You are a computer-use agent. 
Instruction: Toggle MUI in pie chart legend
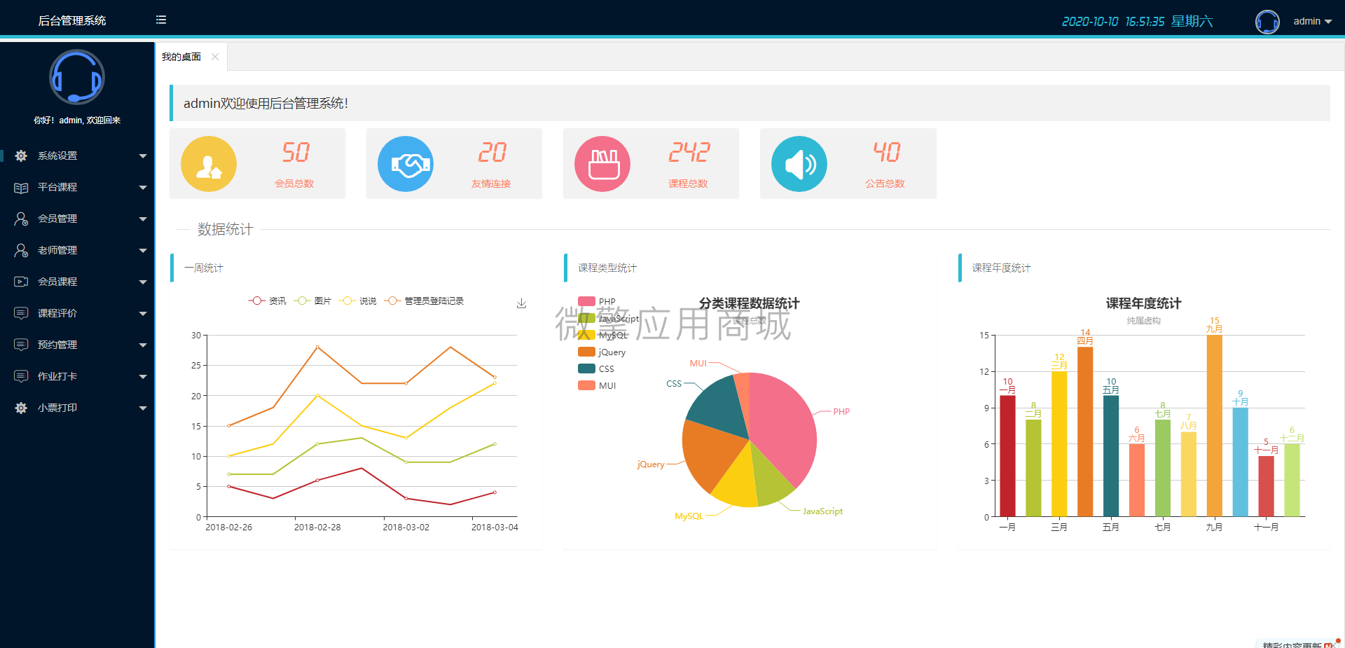[x=597, y=386]
